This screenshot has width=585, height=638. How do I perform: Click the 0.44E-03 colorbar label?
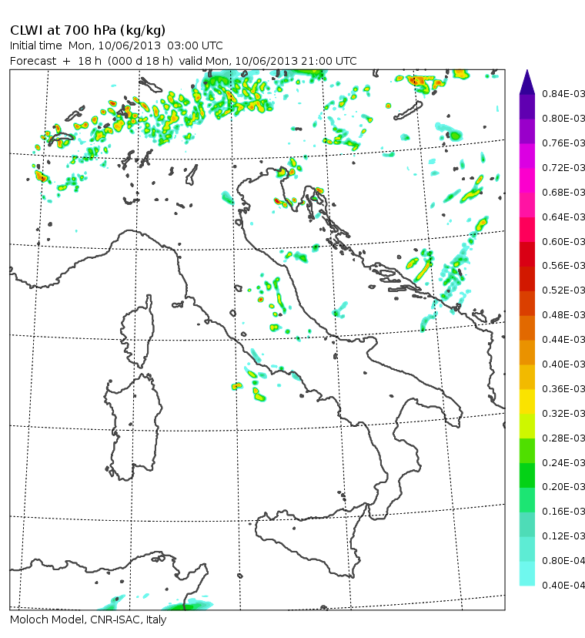tap(563, 339)
